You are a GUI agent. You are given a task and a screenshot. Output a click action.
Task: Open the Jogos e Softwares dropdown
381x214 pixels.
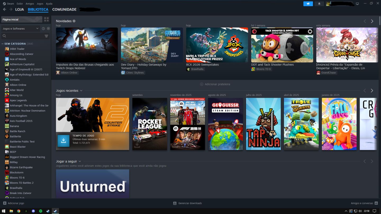point(21,29)
